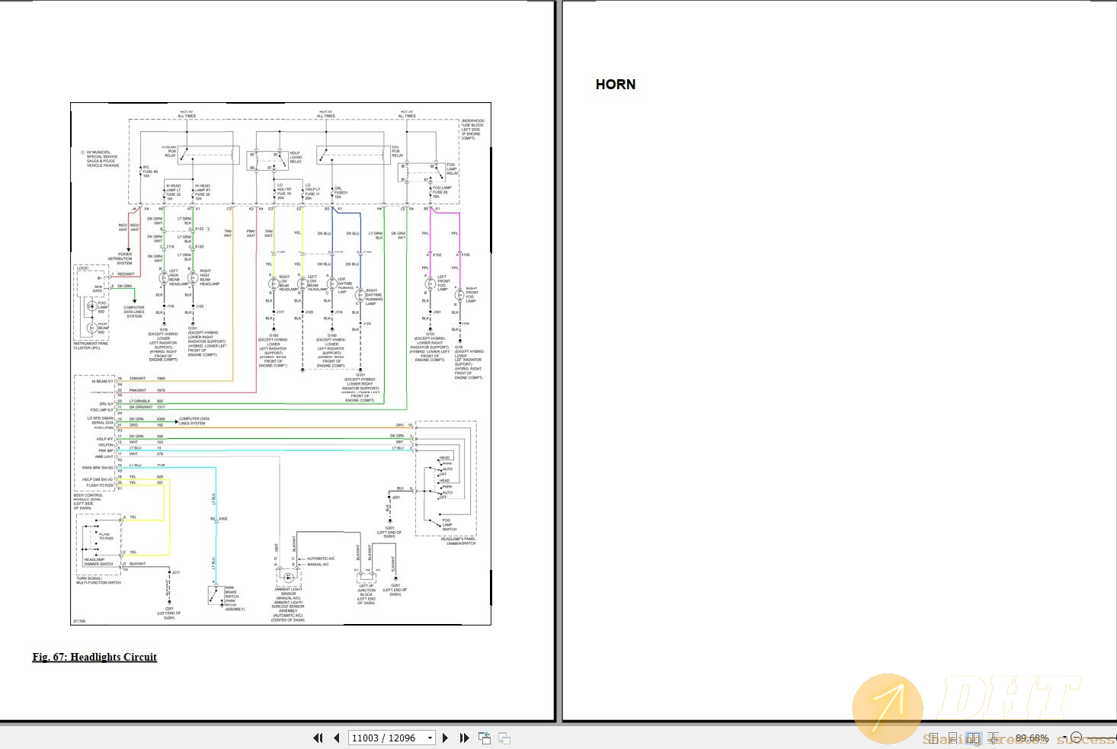Open the zoom level dropdown
The image size is (1117, 749).
pos(1064,738)
